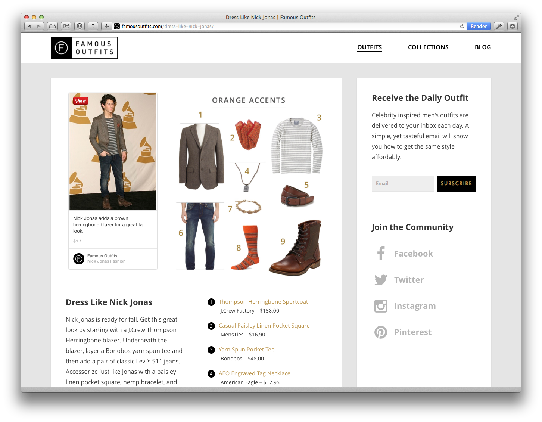The image size is (542, 422).
Task: Open the Downloads toolbar icon
Action: tap(513, 26)
